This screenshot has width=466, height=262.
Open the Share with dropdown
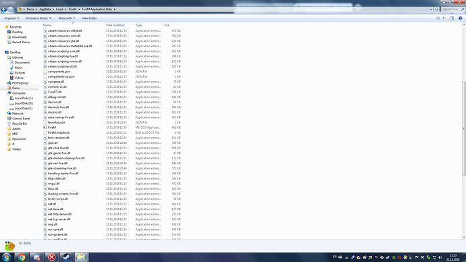coord(67,18)
